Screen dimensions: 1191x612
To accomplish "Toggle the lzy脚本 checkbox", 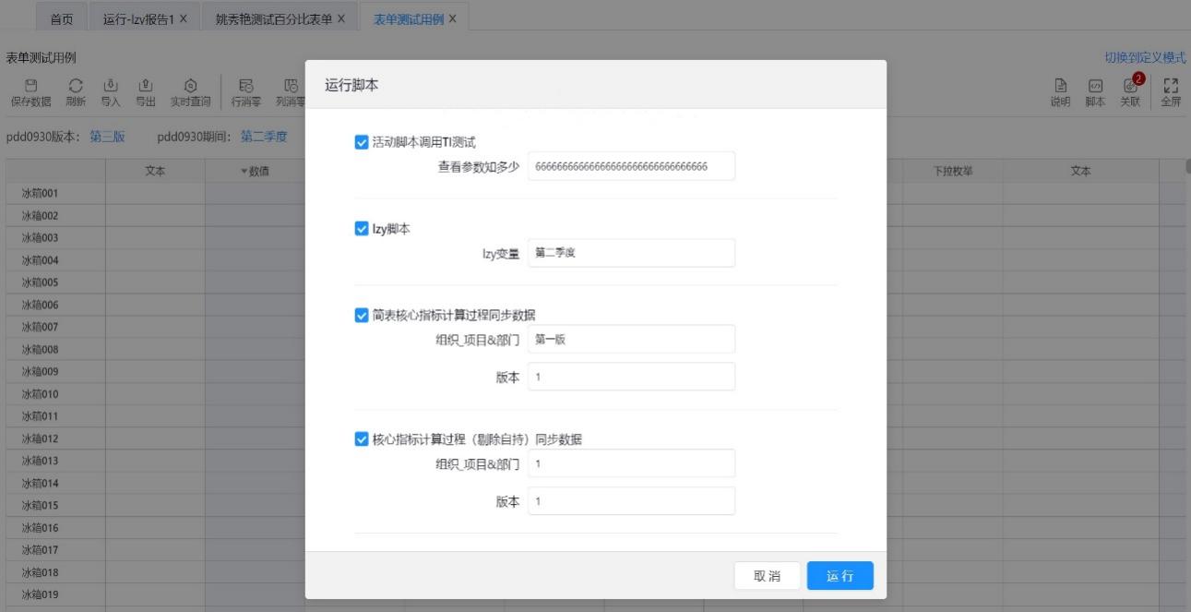I will pyautogui.click(x=362, y=230).
